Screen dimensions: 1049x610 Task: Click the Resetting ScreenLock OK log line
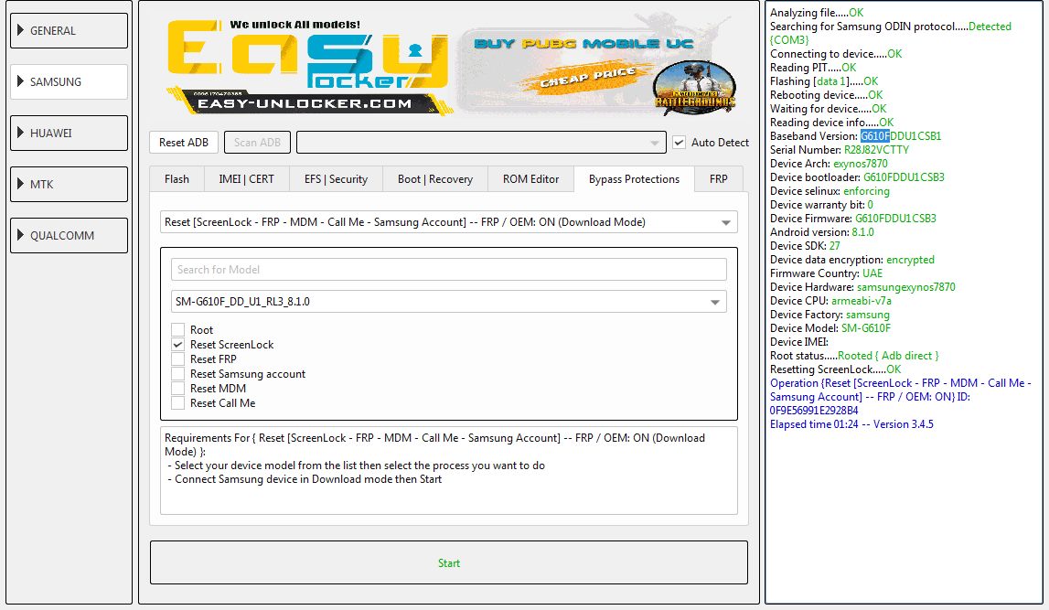(x=836, y=369)
